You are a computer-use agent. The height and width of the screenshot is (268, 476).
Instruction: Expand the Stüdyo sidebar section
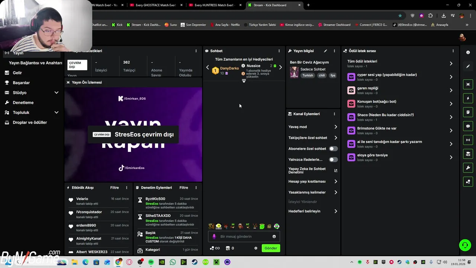click(57, 93)
